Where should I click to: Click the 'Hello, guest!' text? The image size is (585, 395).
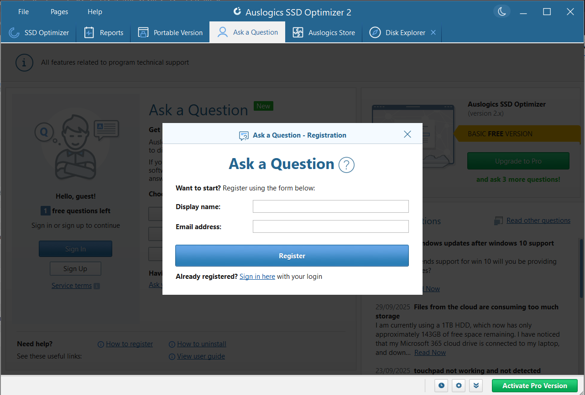pos(76,196)
